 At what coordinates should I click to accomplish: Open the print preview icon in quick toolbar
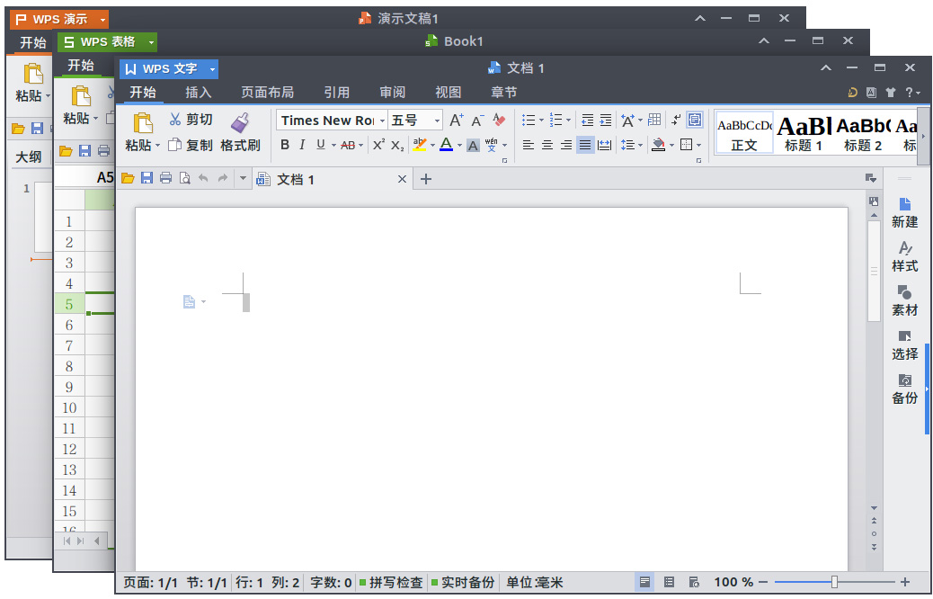click(x=185, y=178)
